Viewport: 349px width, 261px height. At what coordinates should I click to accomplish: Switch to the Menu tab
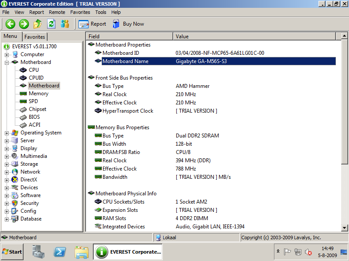click(10, 36)
